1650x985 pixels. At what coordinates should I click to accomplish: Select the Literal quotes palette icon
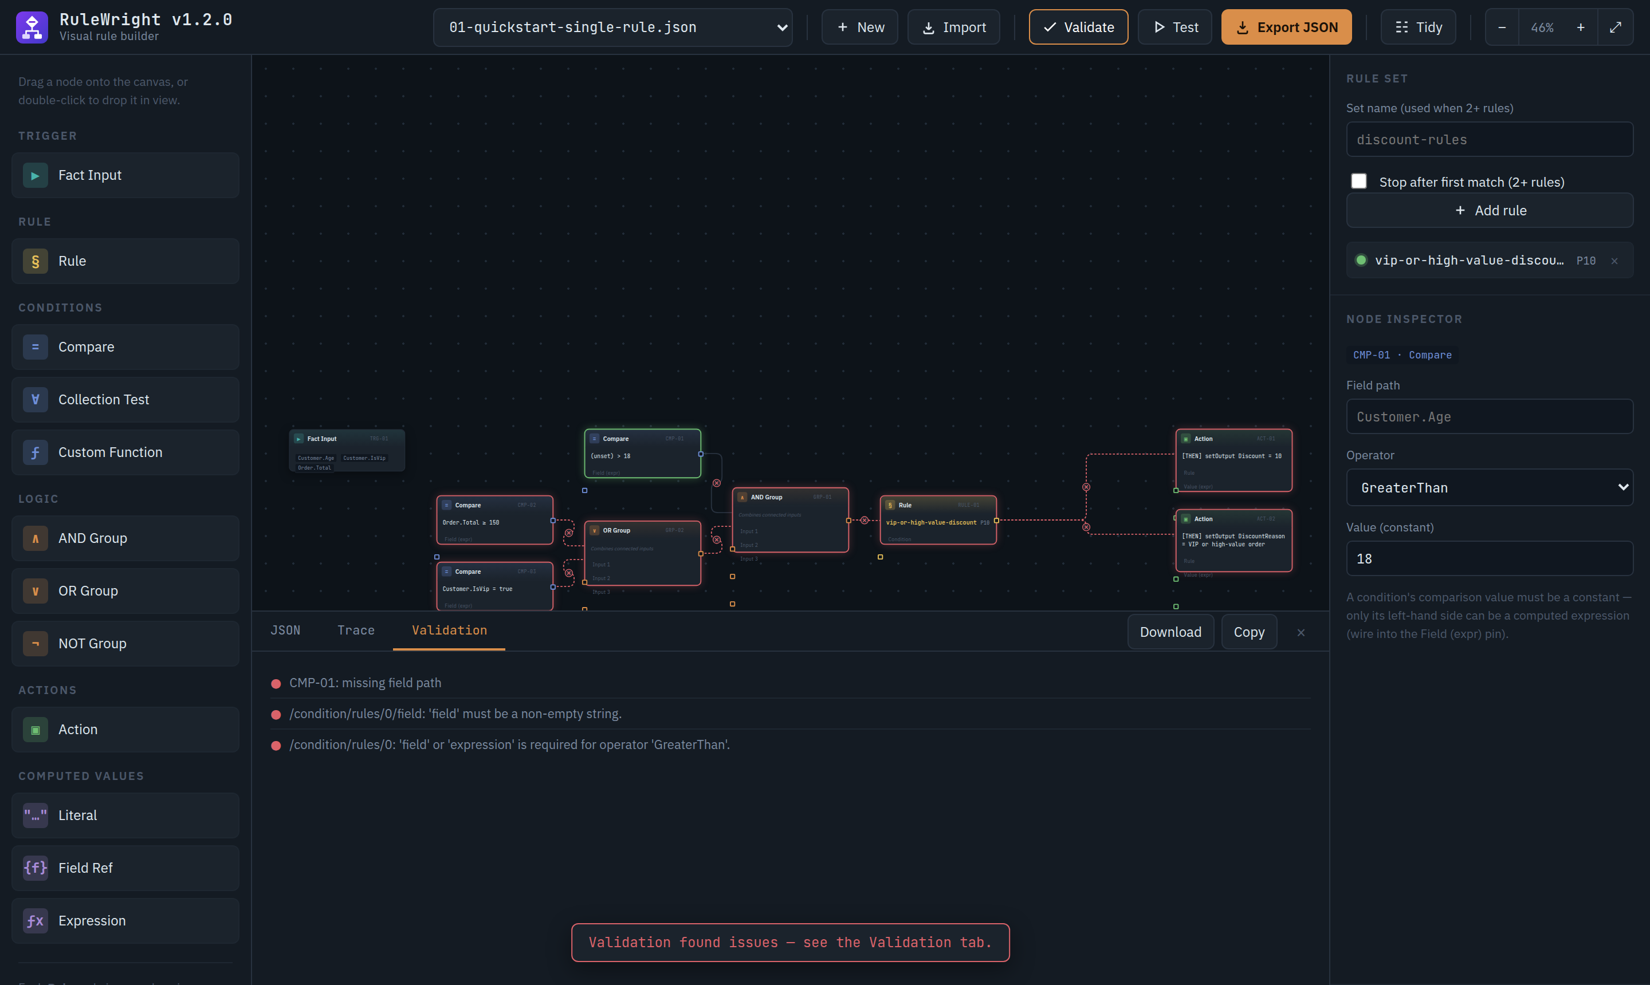click(35, 815)
